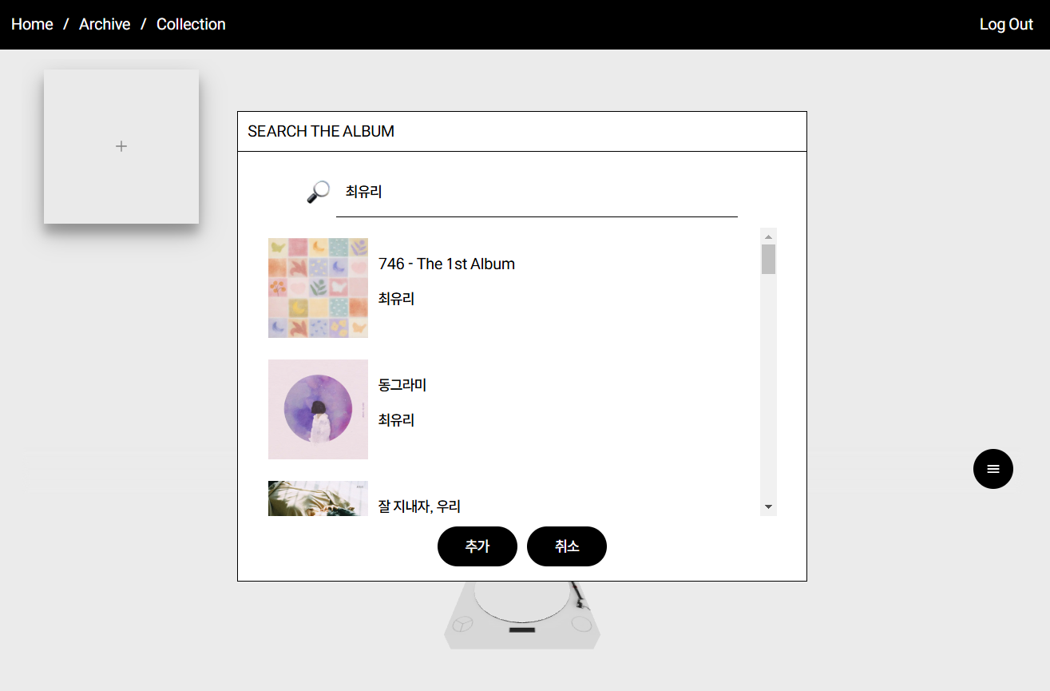
Task: Click the Log Out link
Action: point(1006,24)
